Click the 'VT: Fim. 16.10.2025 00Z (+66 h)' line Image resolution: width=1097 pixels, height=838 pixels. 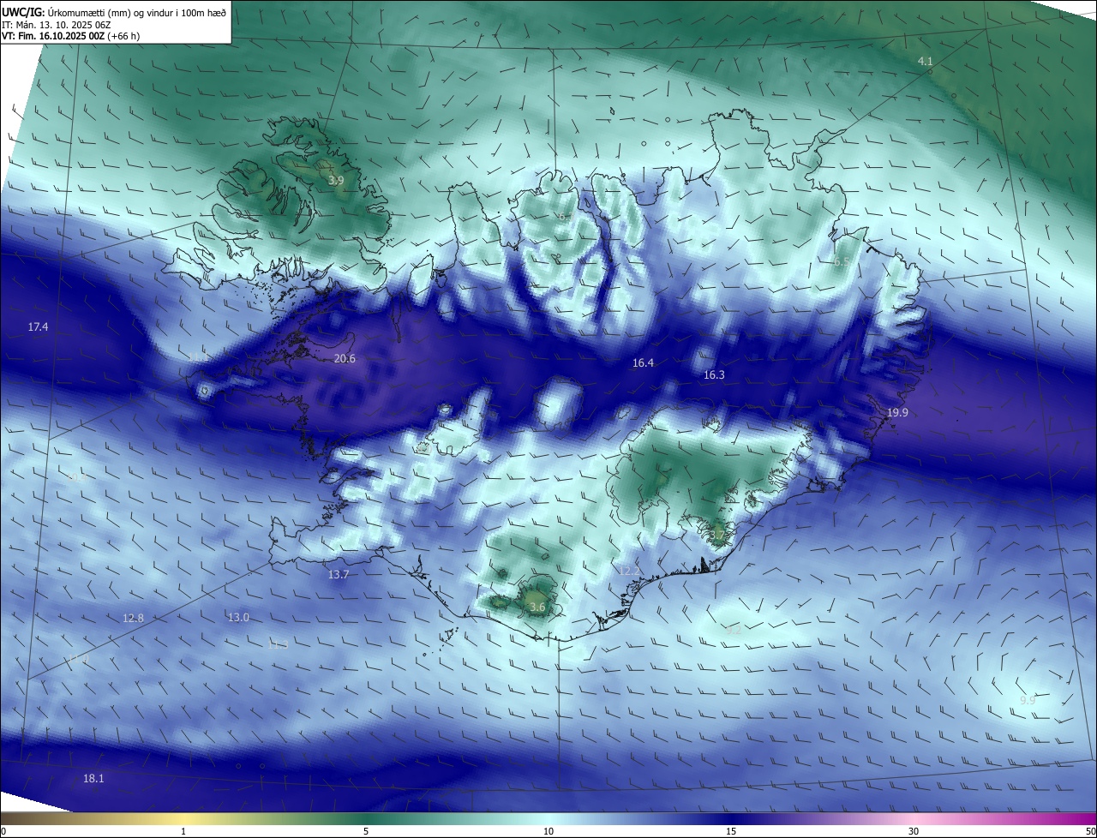tap(70, 36)
